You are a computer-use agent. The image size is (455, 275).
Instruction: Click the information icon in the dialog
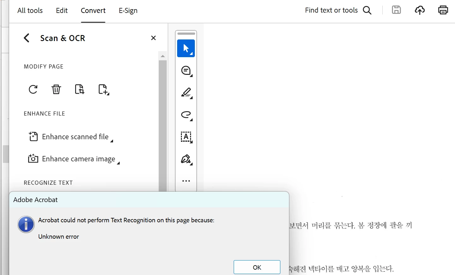(x=26, y=224)
